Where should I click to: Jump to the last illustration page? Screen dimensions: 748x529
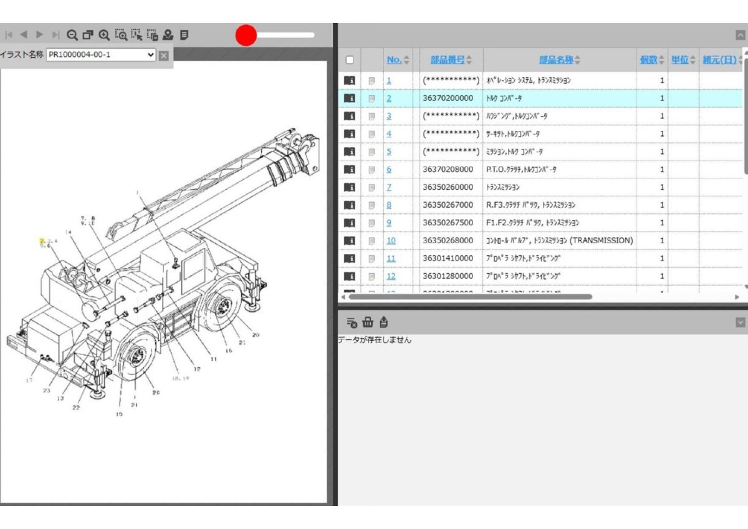pyautogui.click(x=56, y=35)
